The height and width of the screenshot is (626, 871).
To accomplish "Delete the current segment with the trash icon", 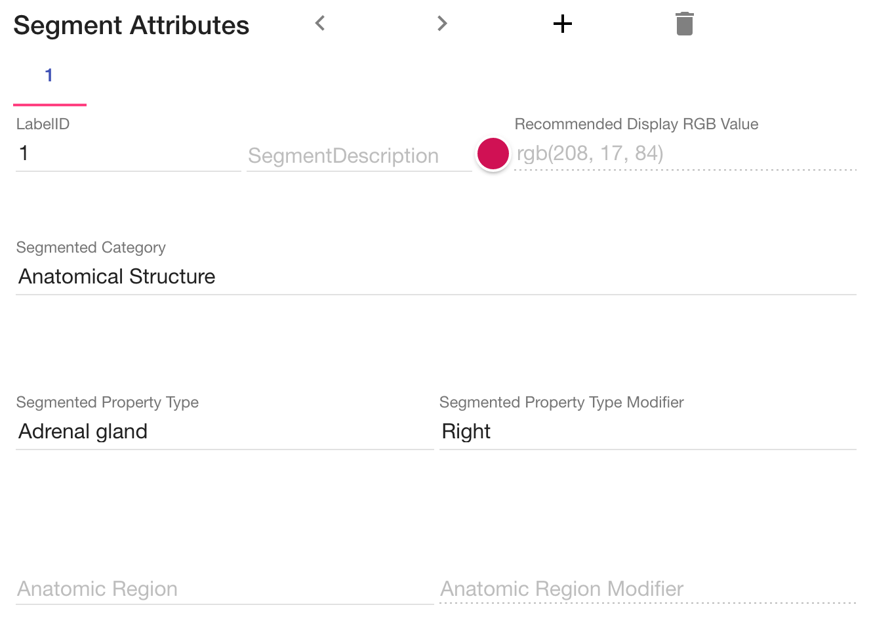I will 684,24.
